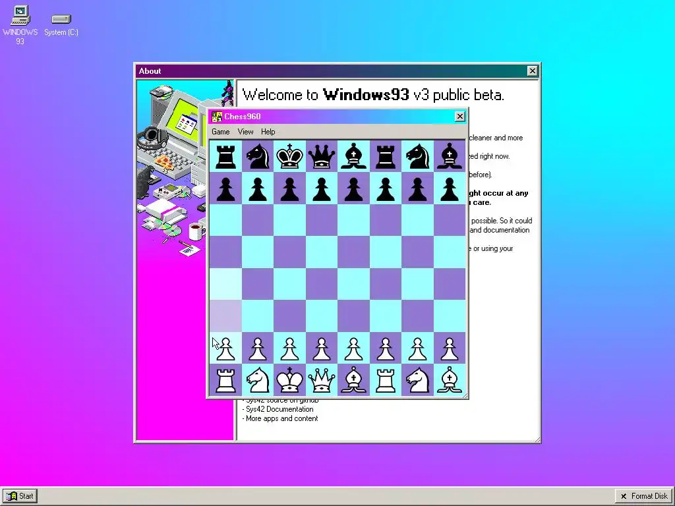Select the white bishop in the board's corner
Screen dimensions: 675x506
pyautogui.click(x=450, y=380)
